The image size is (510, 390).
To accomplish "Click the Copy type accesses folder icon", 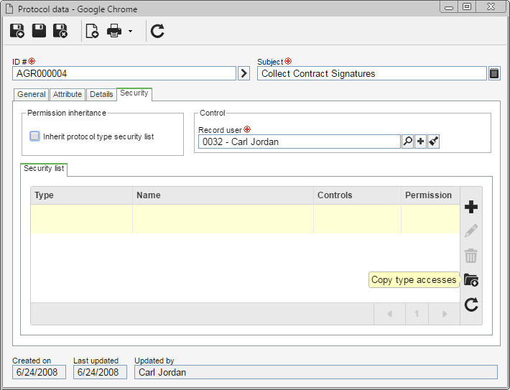I will pos(471,279).
